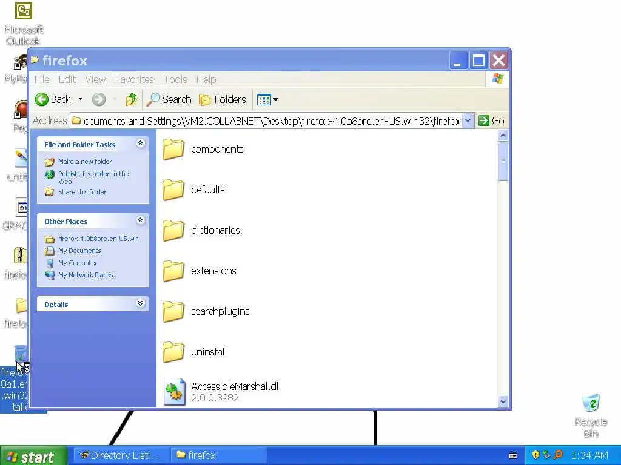This screenshot has height=465, width=621.
Task: Expand the Address bar dropdown
Action: (x=468, y=120)
